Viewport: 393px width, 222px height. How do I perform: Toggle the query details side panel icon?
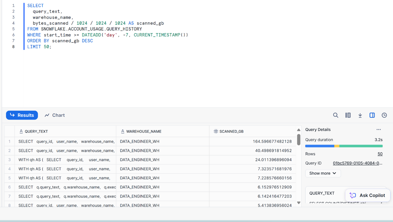372,115
